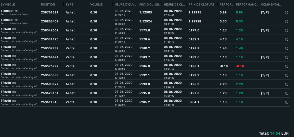Click the red -0.10 performance value
Image resolution: width=294 pixels, height=137 pixels.
(x=240, y=66)
